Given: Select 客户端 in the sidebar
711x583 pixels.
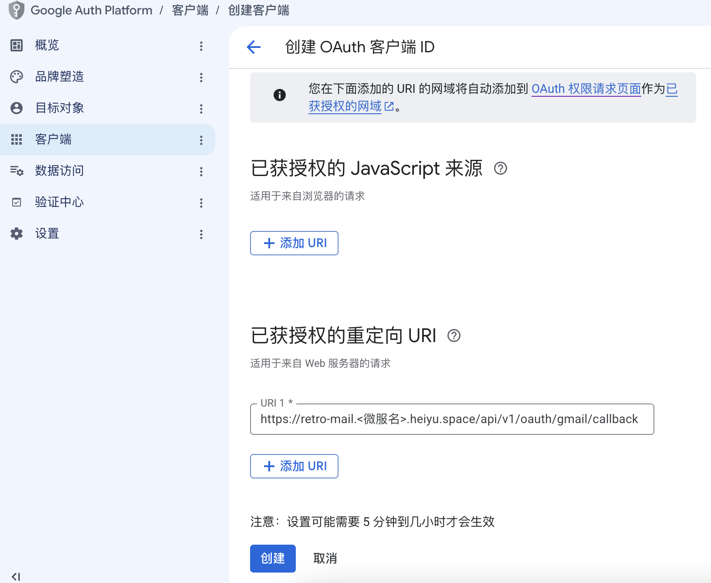Looking at the screenshot, I should click(108, 139).
